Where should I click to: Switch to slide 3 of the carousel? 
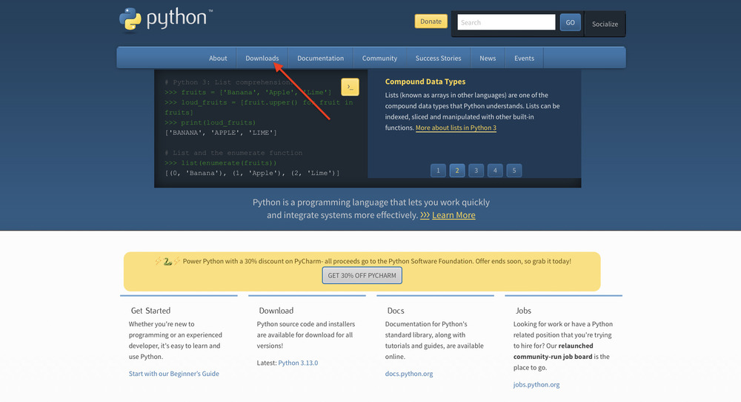pos(476,171)
